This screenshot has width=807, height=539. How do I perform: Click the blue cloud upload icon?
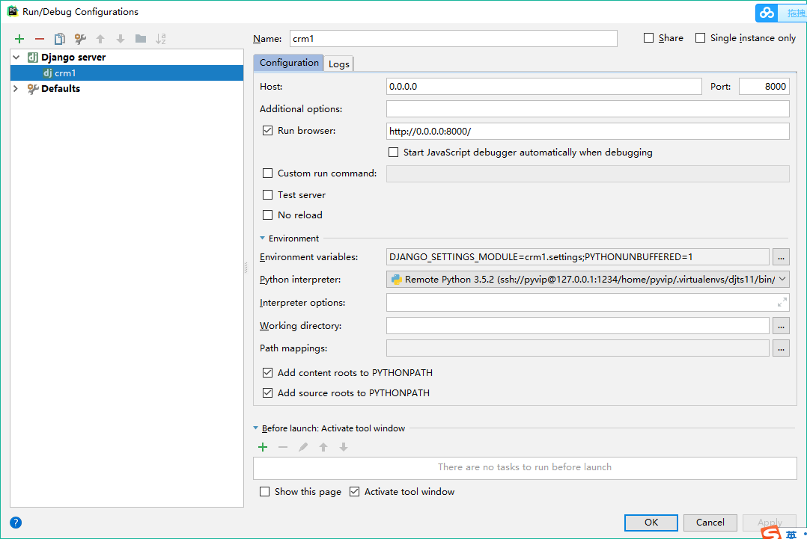point(767,12)
